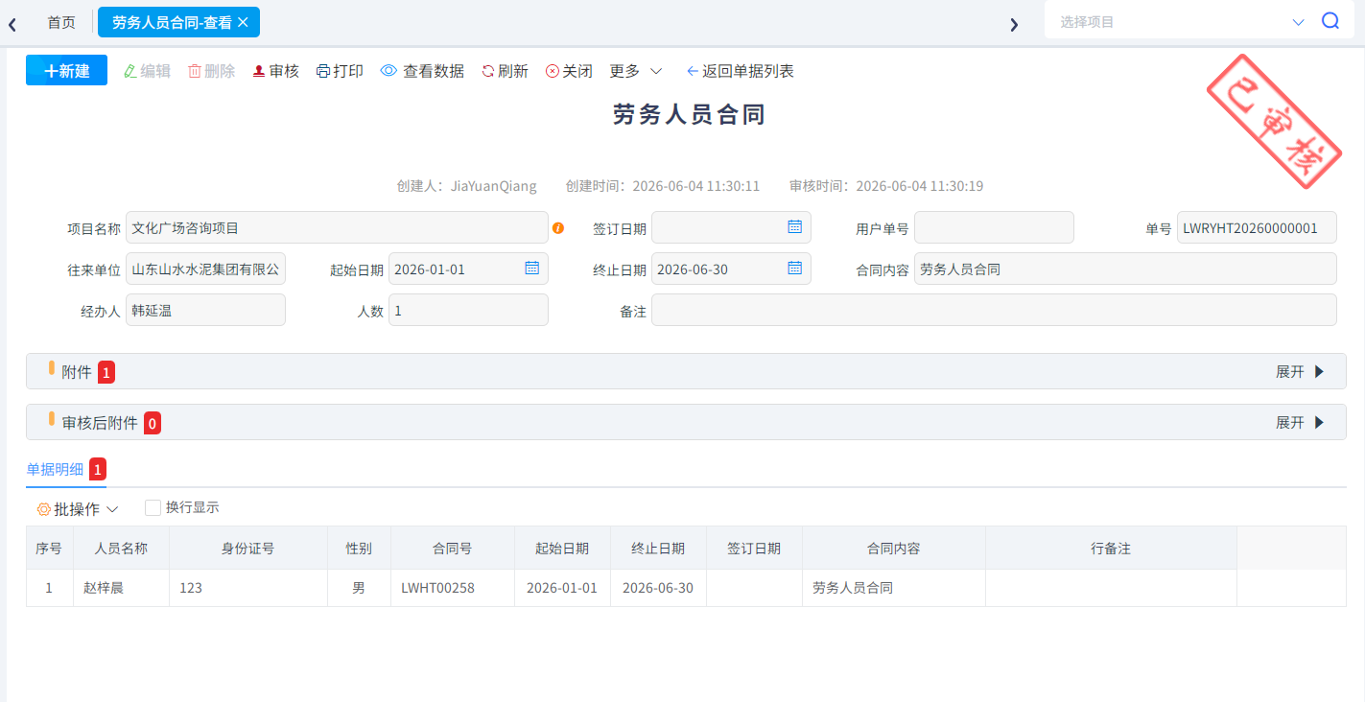The image size is (1365, 702).
Task: Switch to the 首页 tab
Action: pos(61,22)
